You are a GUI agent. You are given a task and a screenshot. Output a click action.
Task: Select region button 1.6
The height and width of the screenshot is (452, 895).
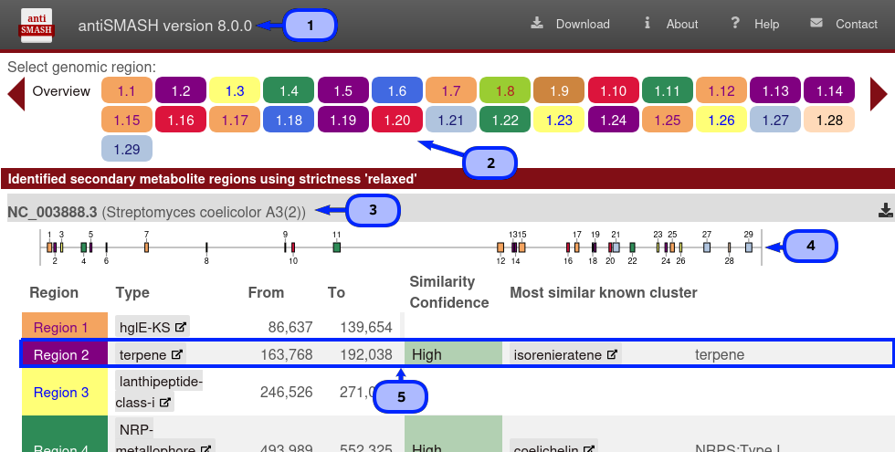click(x=397, y=90)
